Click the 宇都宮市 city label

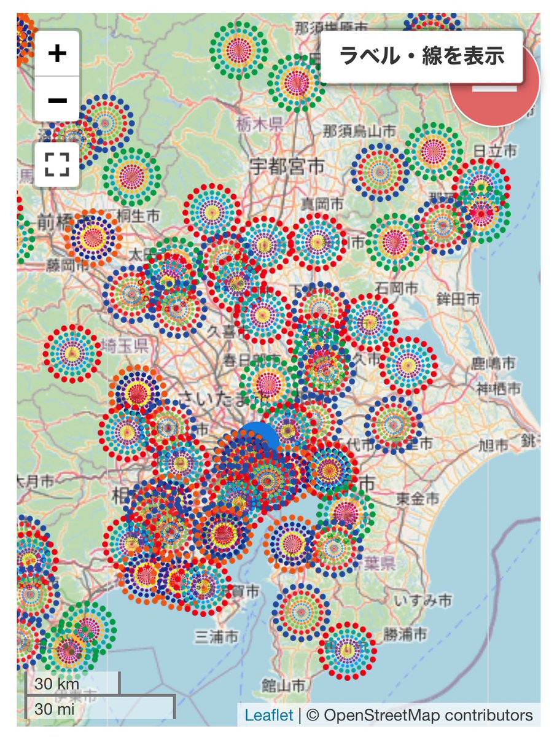pyautogui.click(x=287, y=167)
